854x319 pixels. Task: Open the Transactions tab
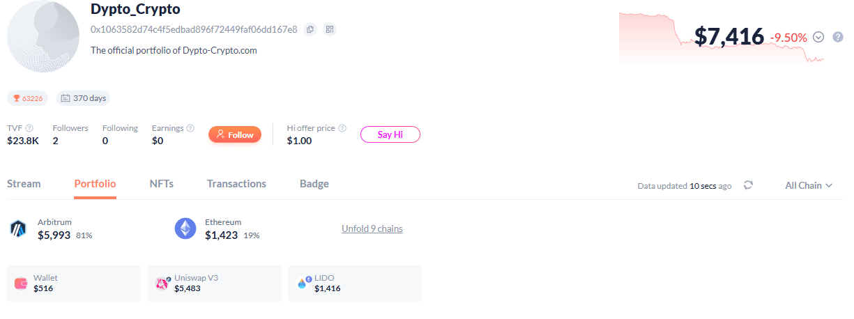point(236,184)
